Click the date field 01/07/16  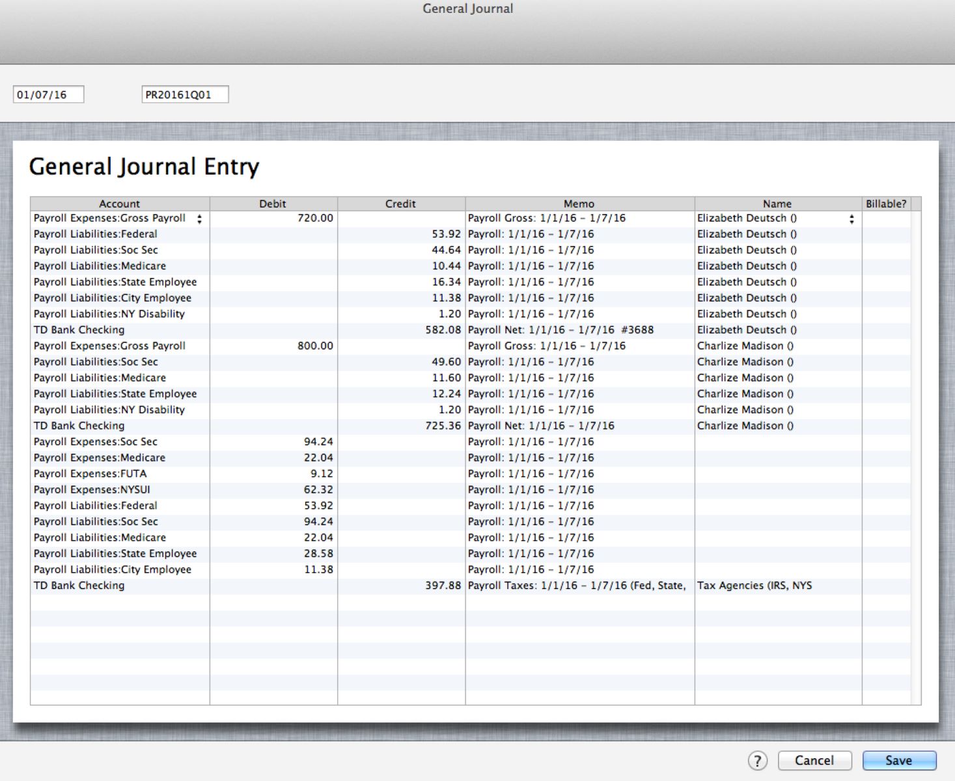tap(48, 94)
